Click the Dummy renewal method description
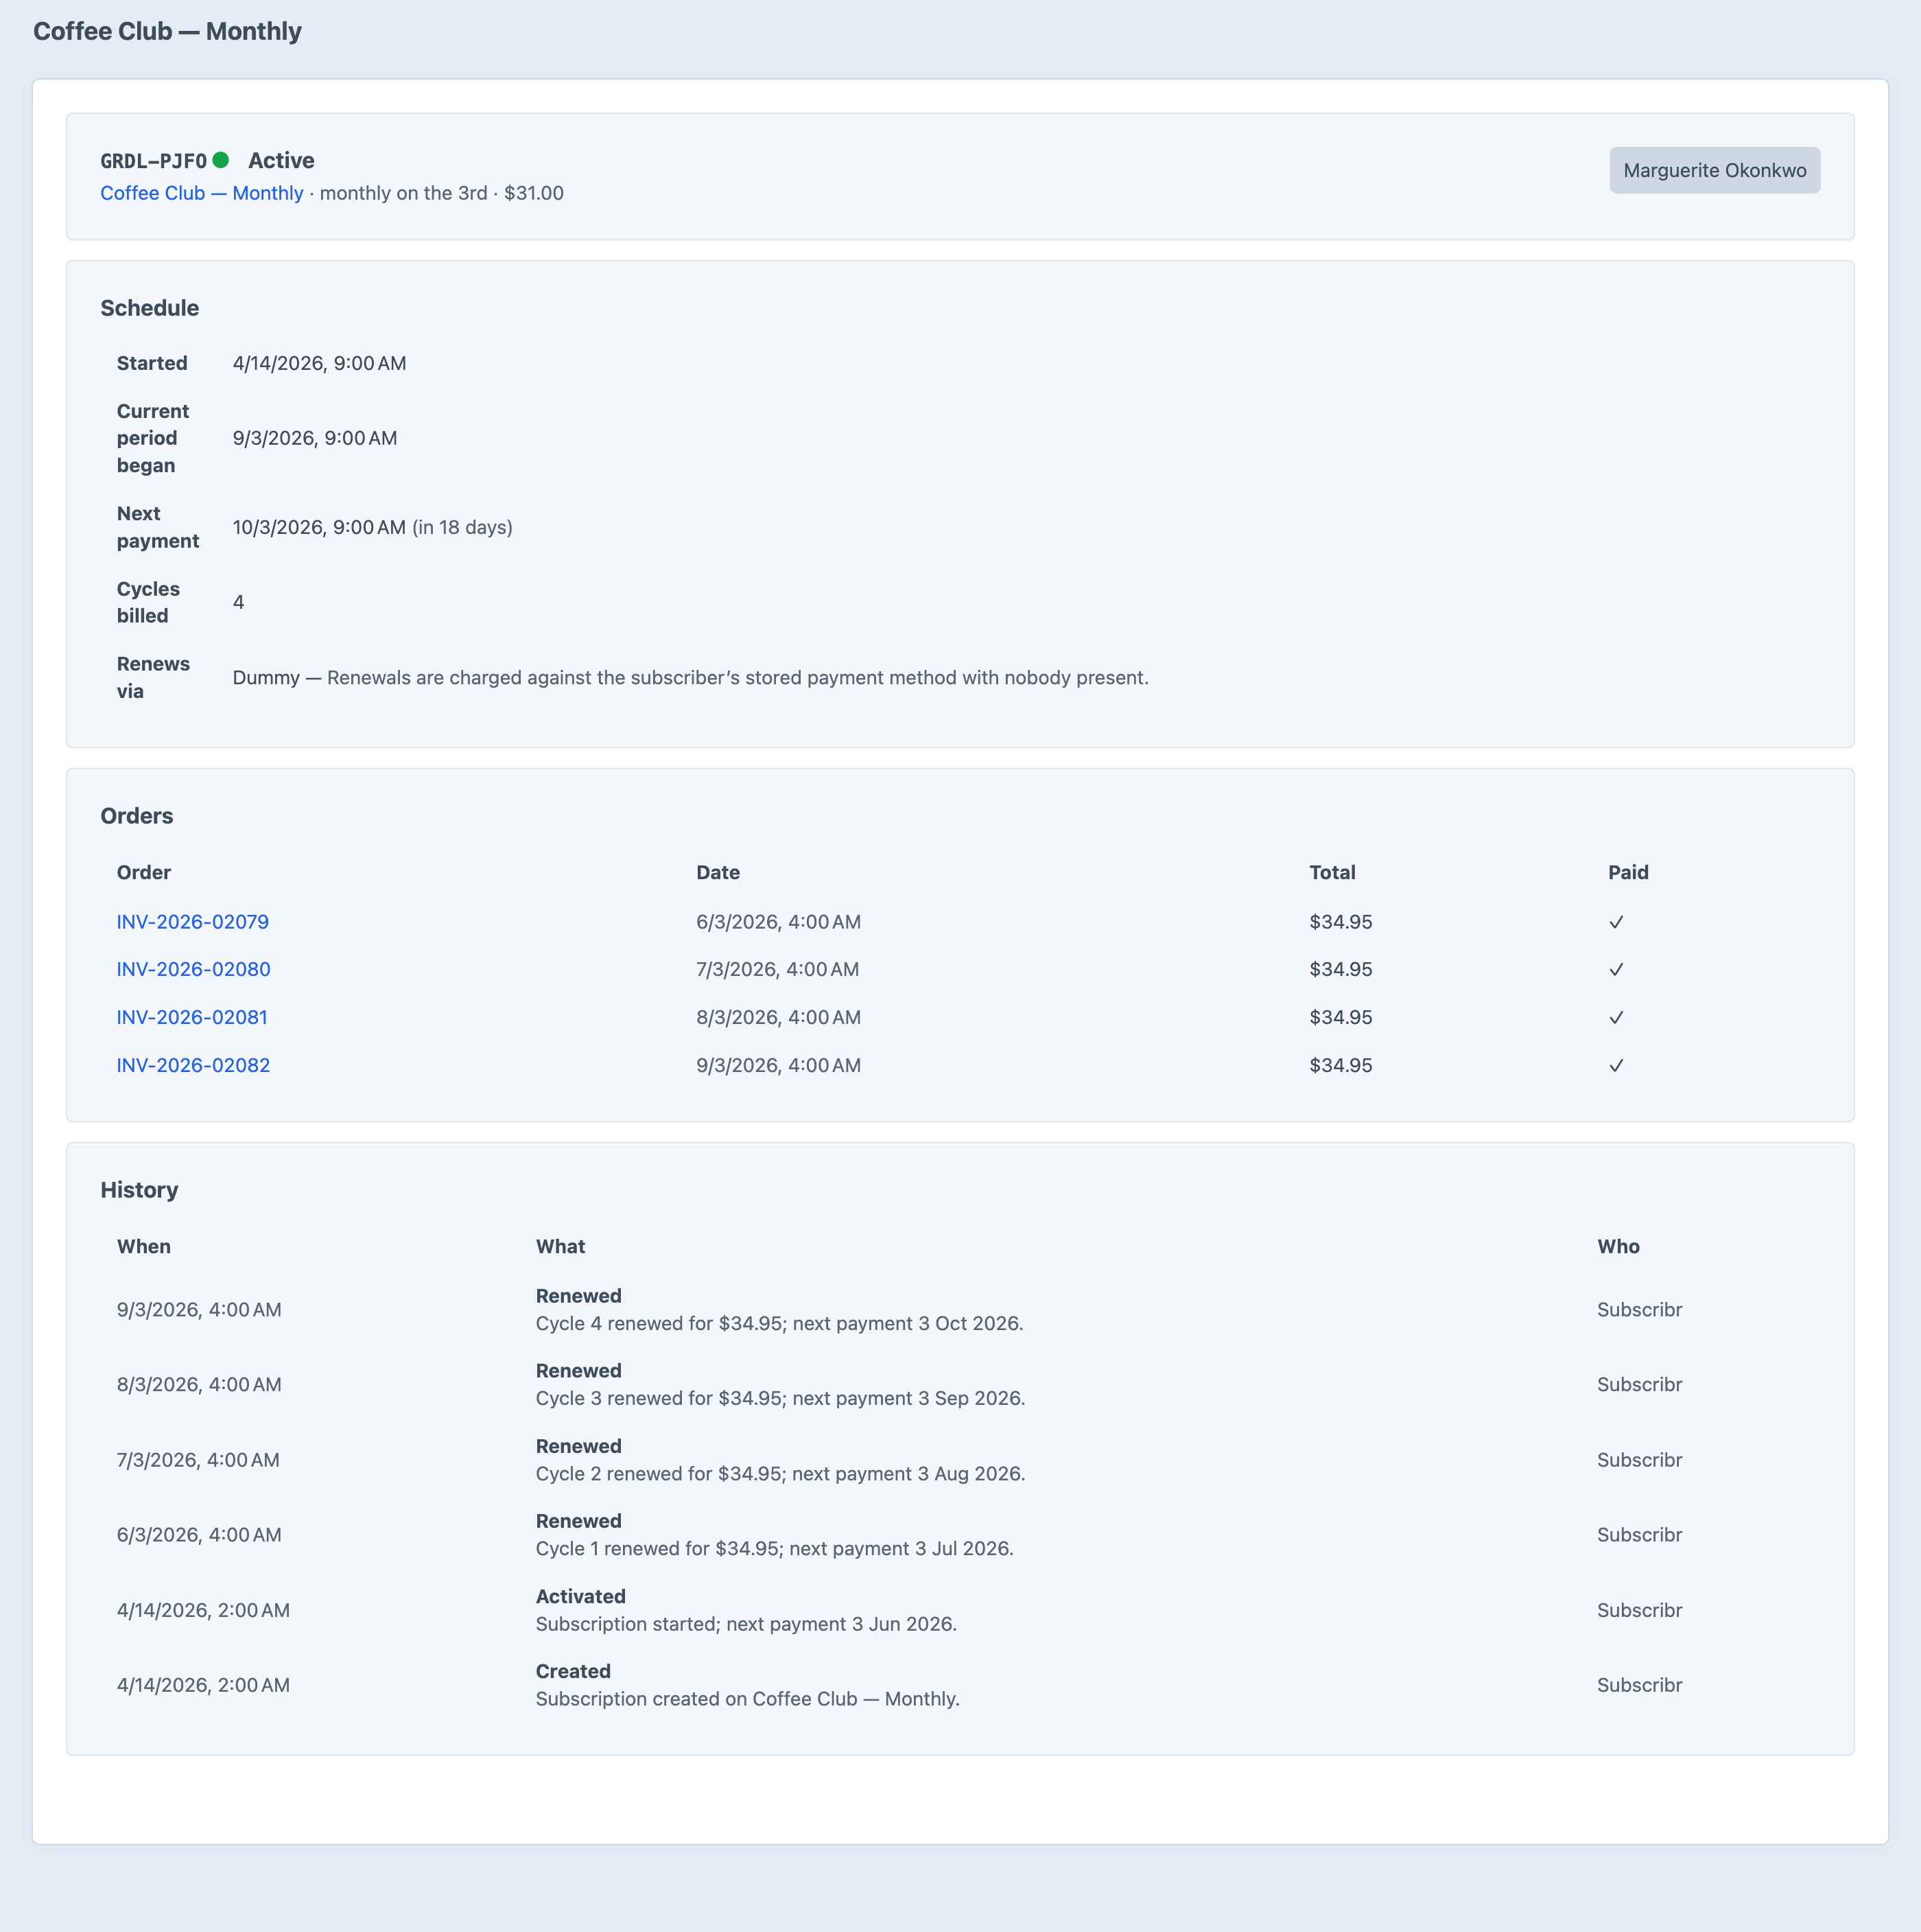1921x1932 pixels. [x=691, y=678]
